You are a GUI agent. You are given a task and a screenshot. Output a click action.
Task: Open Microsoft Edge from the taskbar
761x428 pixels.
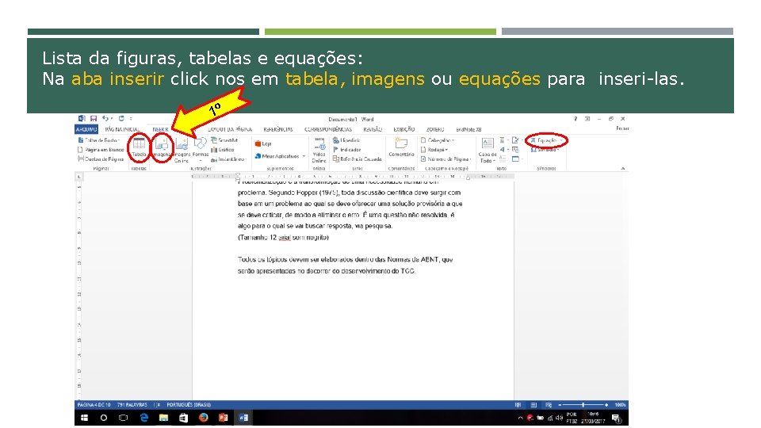tap(143, 418)
